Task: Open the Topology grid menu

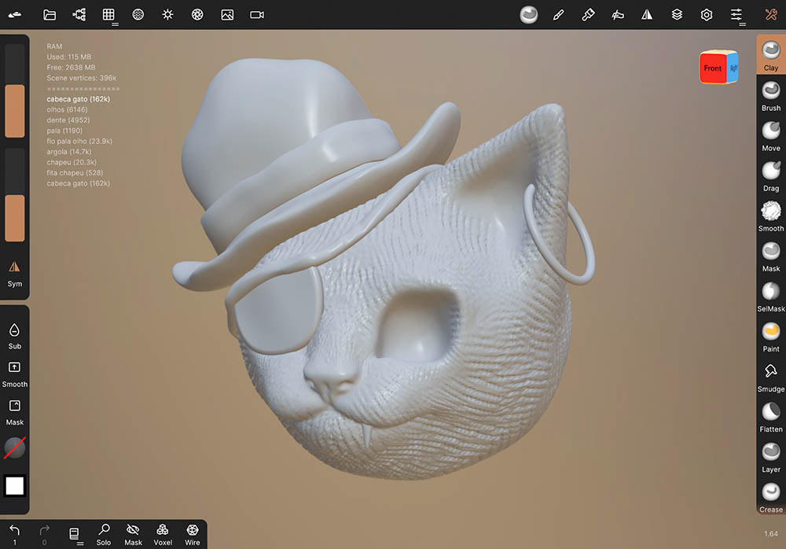Action: [x=108, y=15]
